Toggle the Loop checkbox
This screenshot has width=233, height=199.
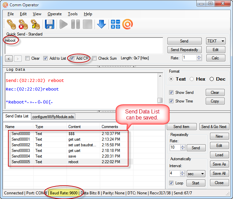(171, 183)
